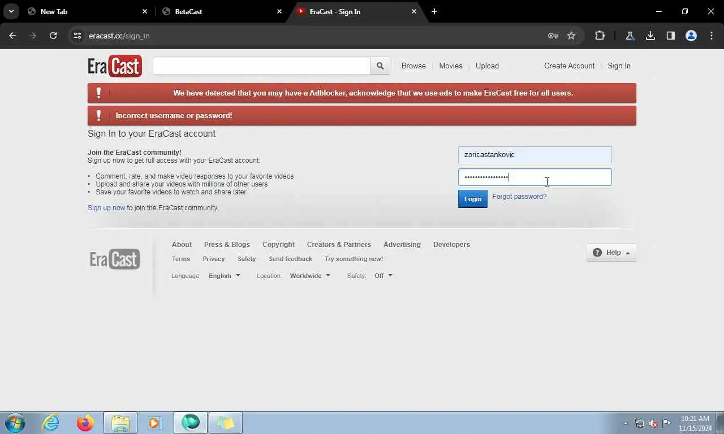Click Try something new! link
This screenshot has width=724, height=434.
354,259
